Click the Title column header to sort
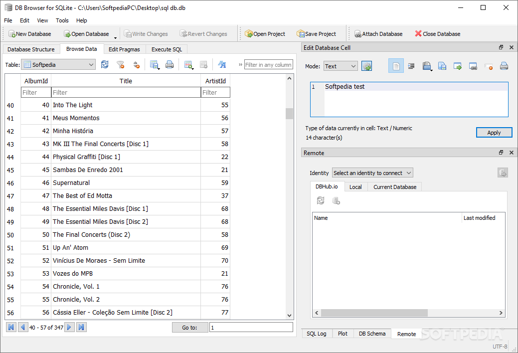Viewport: 518px width, 353px height. 126,81
